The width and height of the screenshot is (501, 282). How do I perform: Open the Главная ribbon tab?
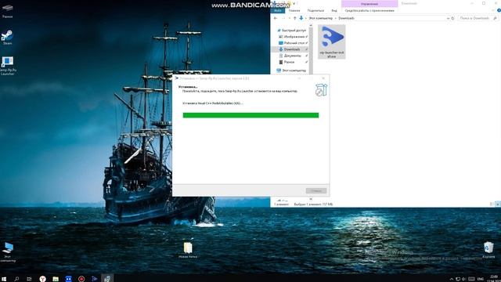click(294, 10)
